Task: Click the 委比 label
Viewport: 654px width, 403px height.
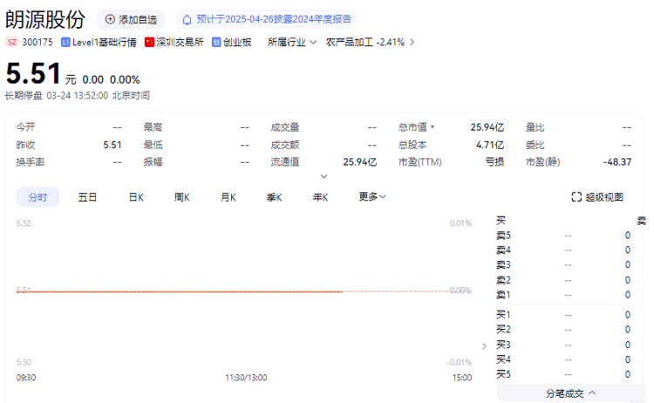Action: (535, 144)
